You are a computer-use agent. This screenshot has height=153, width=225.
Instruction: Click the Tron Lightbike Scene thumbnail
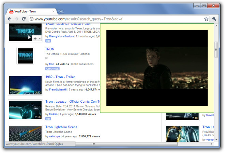25,134
